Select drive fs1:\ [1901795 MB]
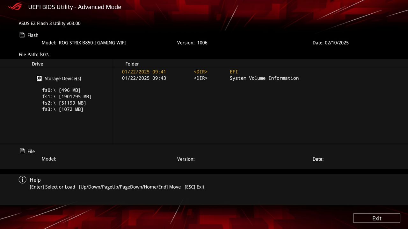The height and width of the screenshot is (229, 408). point(67,97)
